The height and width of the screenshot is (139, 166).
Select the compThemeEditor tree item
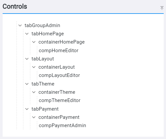pos(60,100)
